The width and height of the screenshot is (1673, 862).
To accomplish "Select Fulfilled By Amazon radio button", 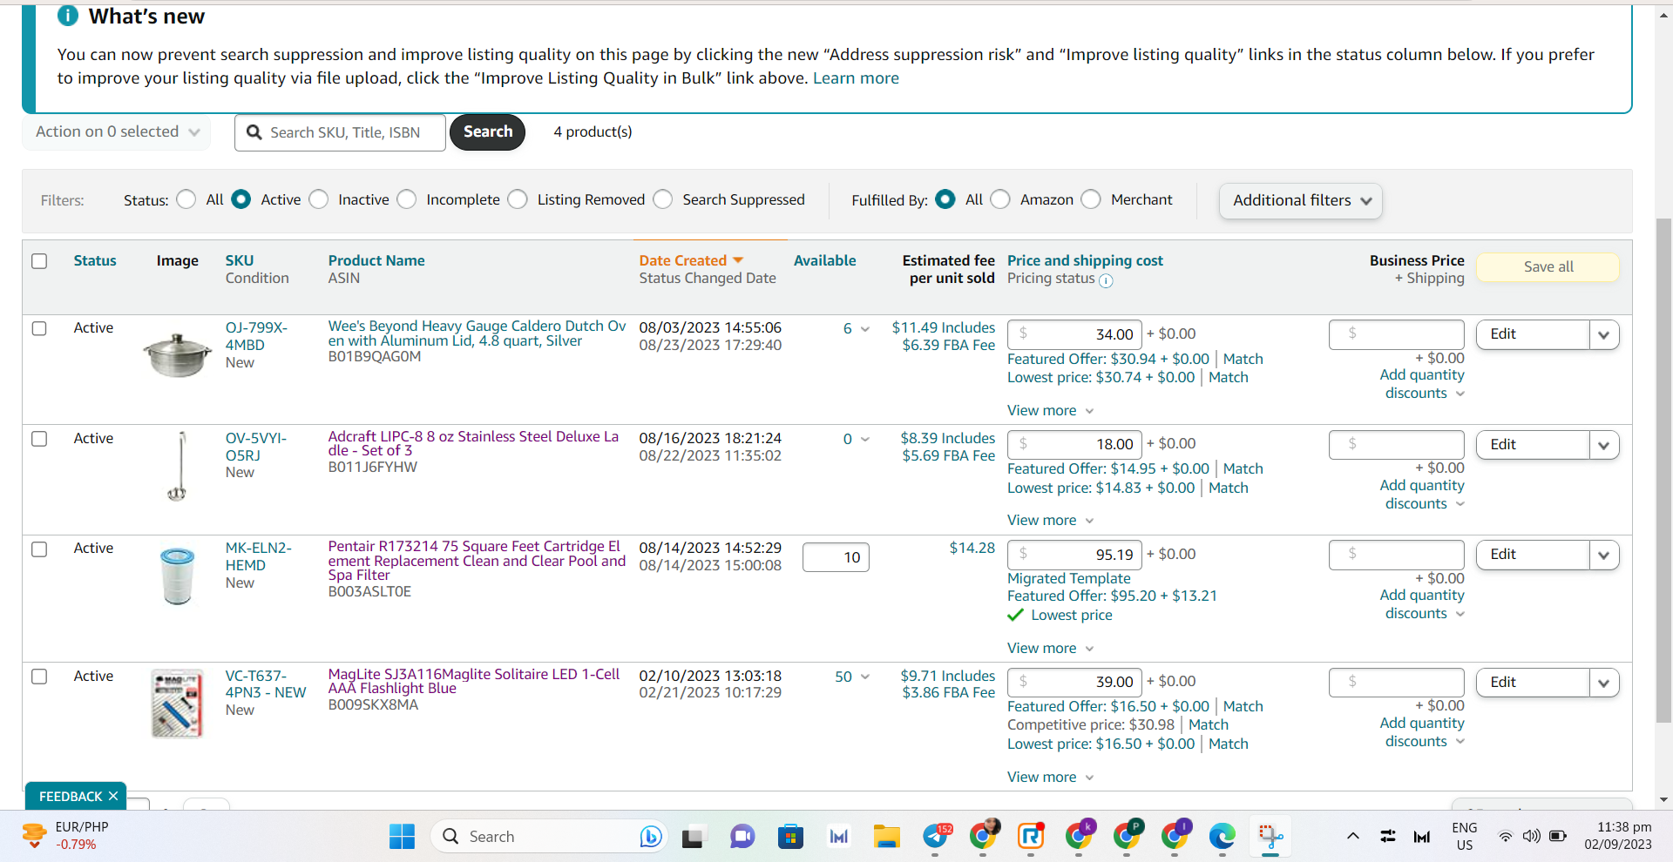I will 1000,199.
